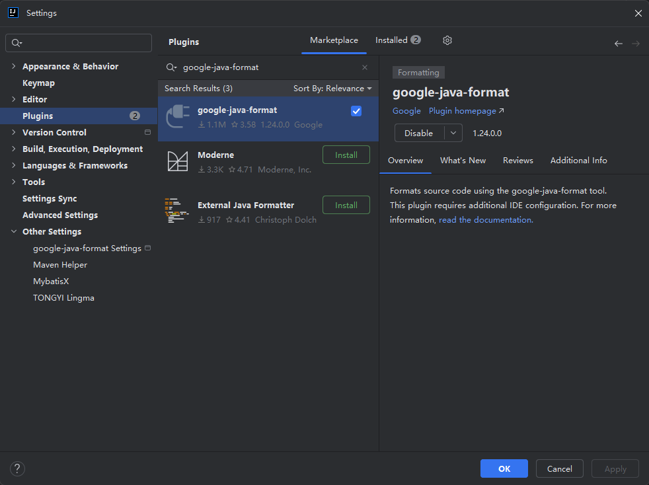Expand Languages & Frameworks section
The image size is (649, 485).
click(x=14, y=166)
